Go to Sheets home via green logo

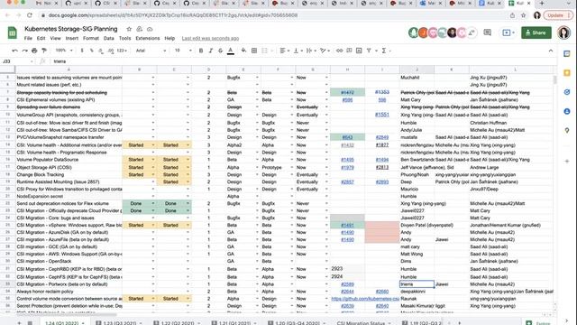(12, 32)
